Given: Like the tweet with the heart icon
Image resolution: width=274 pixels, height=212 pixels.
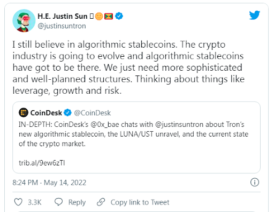Looking at the screenshot, I should coord(18,202).
